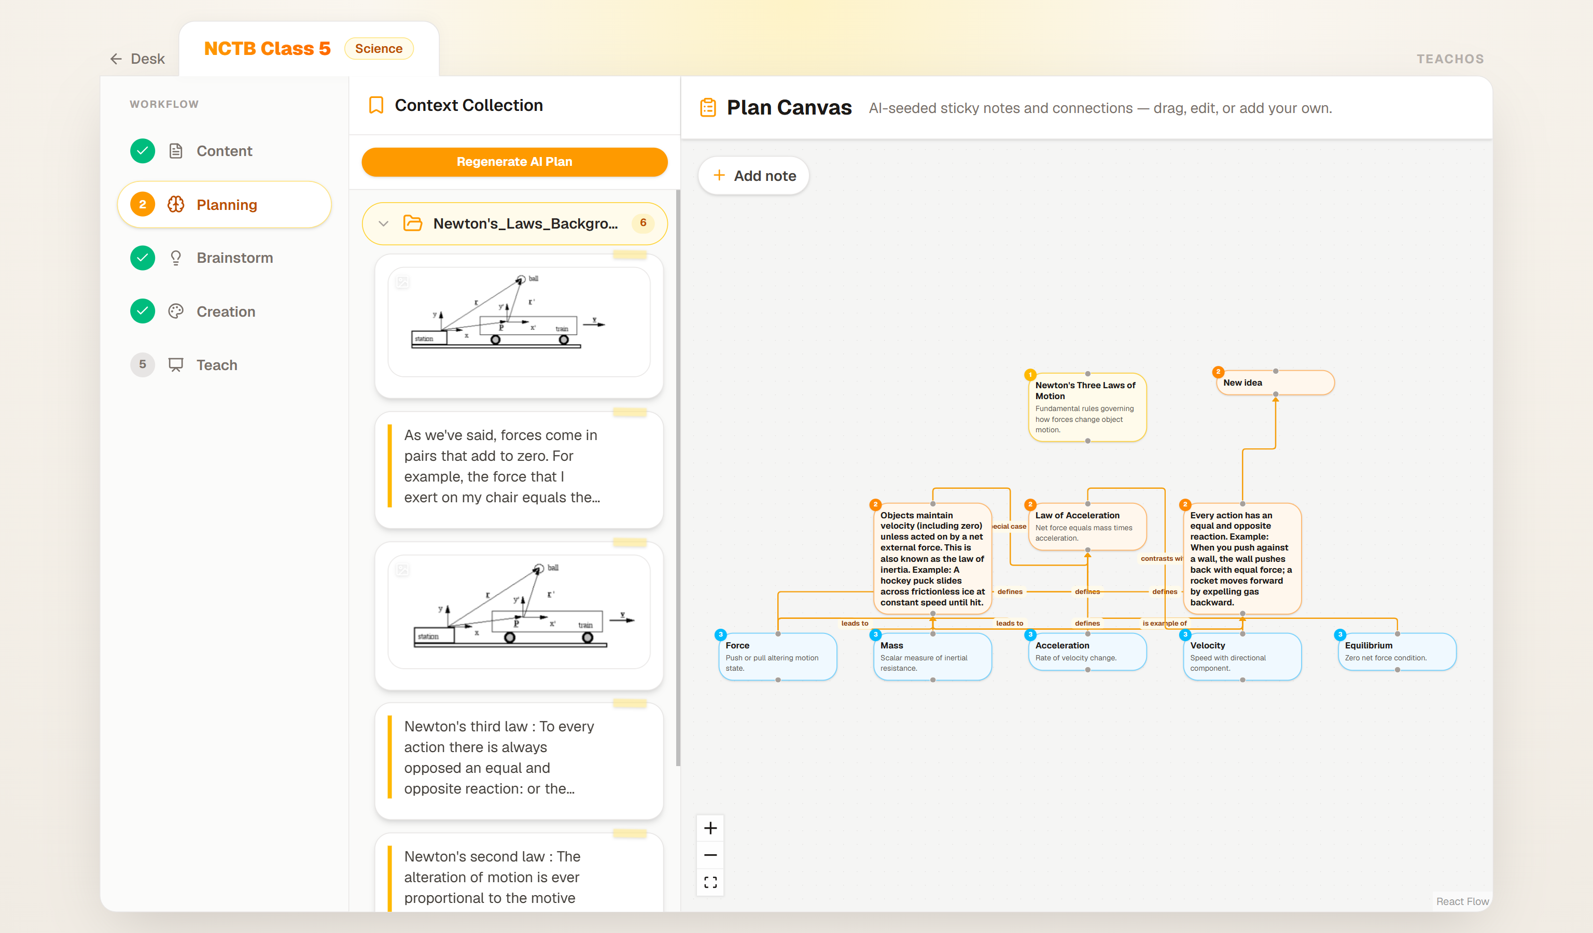
Task: Open the Creation workflow step
Action: (x=225, y=312)
